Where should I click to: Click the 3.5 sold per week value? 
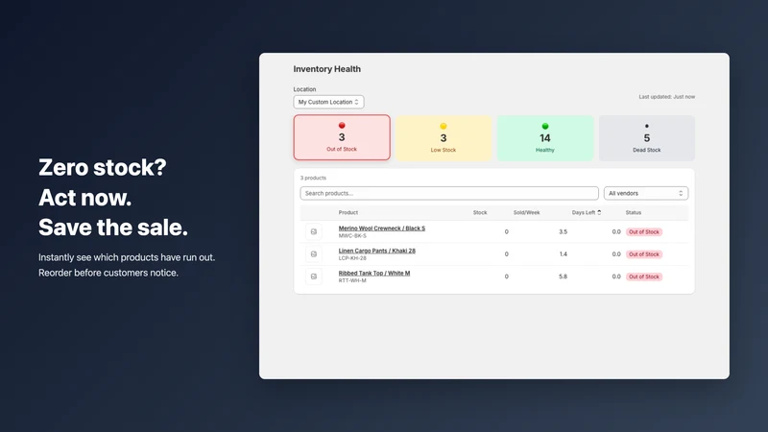[x=563, y=232]
